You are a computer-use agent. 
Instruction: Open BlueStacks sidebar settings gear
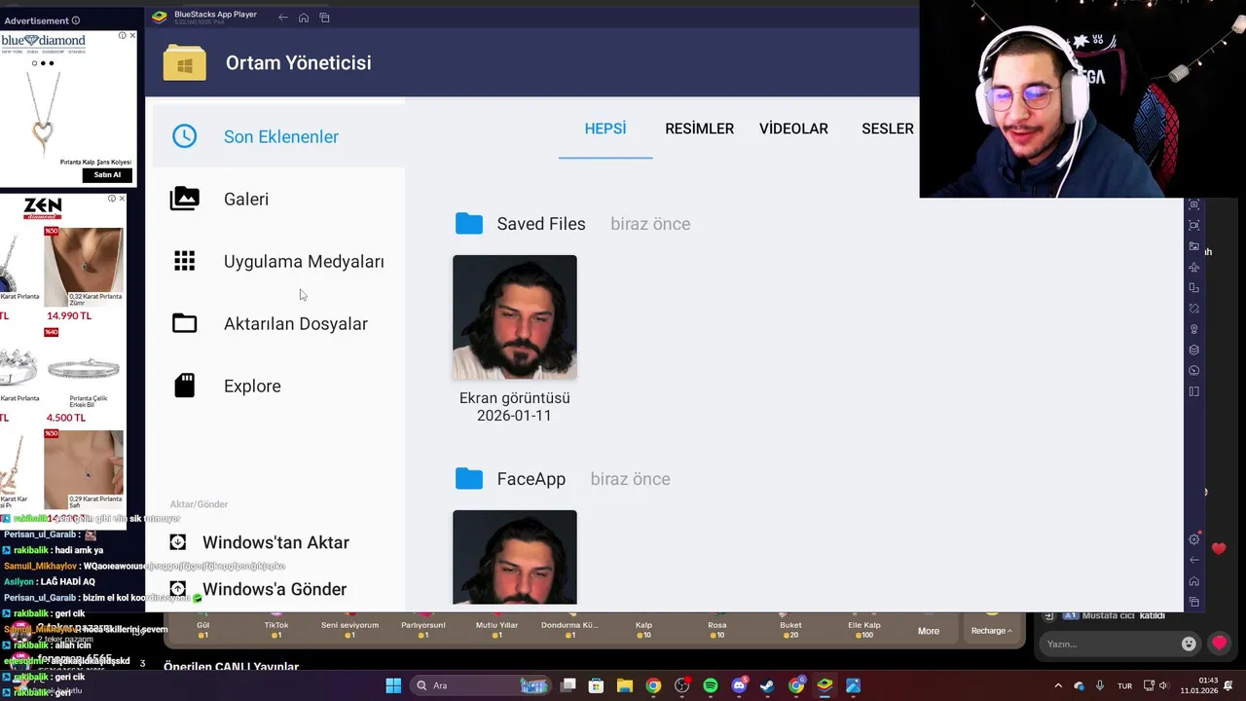[1194, 539]
